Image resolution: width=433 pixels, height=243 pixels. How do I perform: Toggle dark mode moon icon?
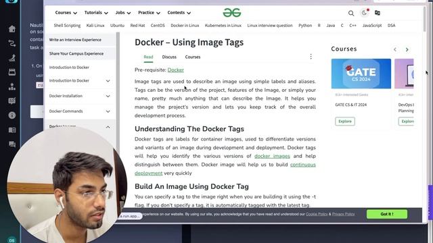tap(364, 13)
